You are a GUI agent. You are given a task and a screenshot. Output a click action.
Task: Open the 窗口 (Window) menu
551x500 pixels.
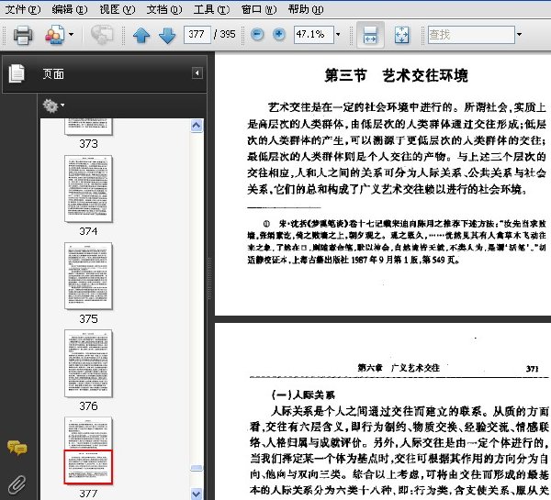point(259,9)
